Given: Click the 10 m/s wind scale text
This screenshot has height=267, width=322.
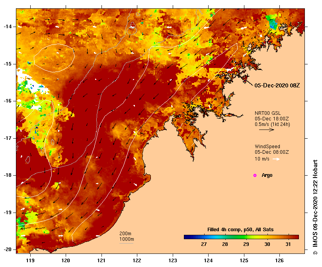Looking at the screenshot, I should tap(262, 159).
